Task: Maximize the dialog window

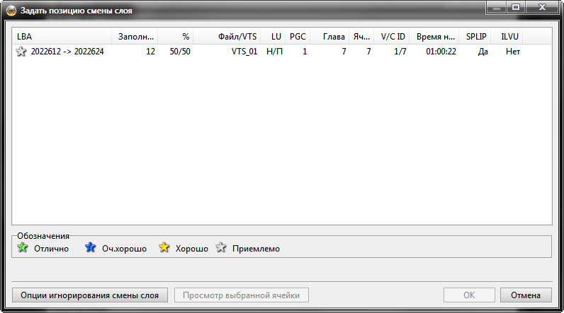Action: 516,7
